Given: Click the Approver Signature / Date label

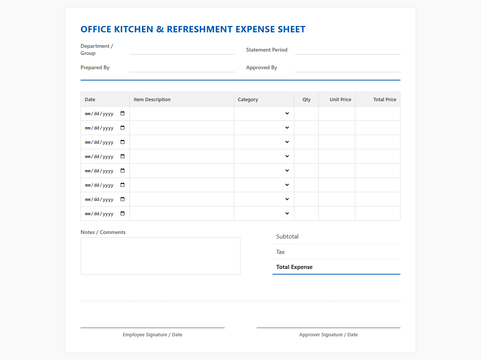Looking at the screenshot, I should (x=329, y=334).
